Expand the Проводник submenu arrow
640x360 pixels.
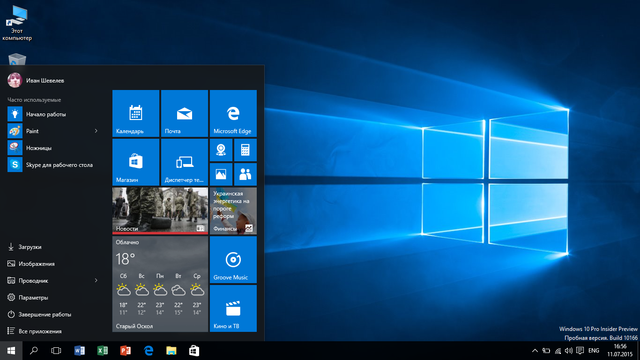(x=96, y=281)
